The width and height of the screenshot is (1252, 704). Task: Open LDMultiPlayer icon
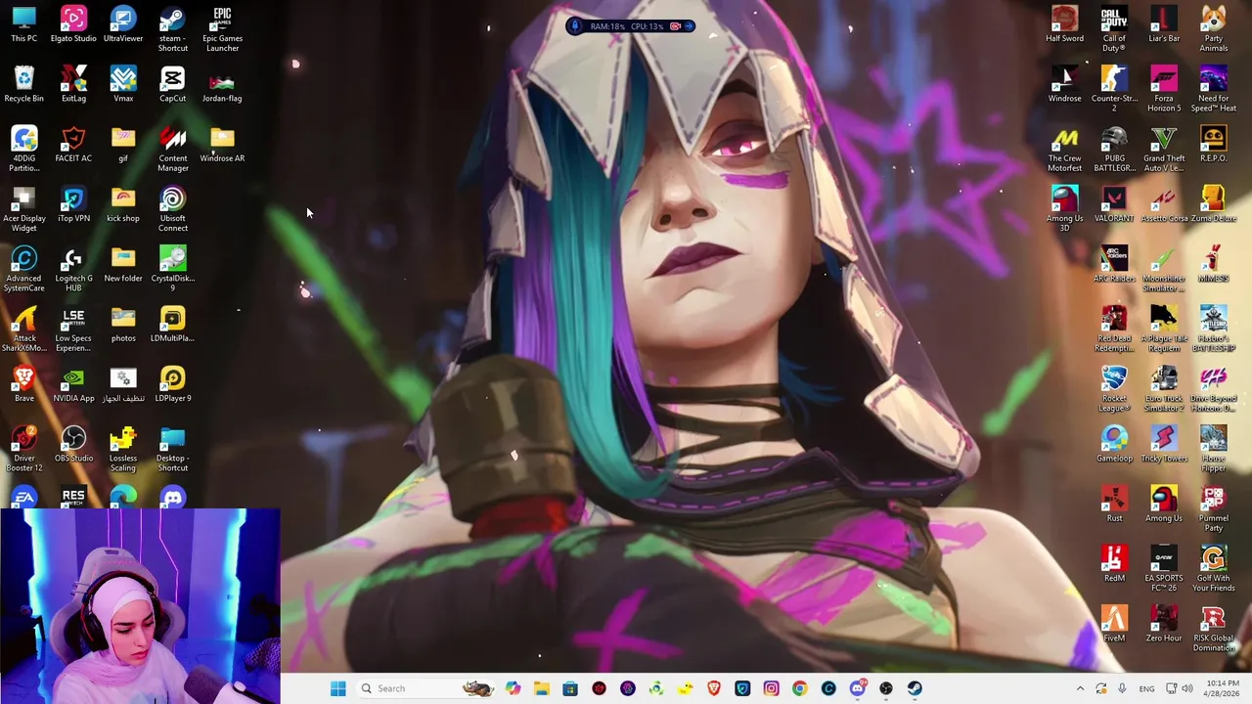tap(172, 325)
